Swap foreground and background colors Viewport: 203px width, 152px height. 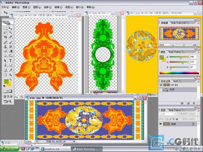11,79
